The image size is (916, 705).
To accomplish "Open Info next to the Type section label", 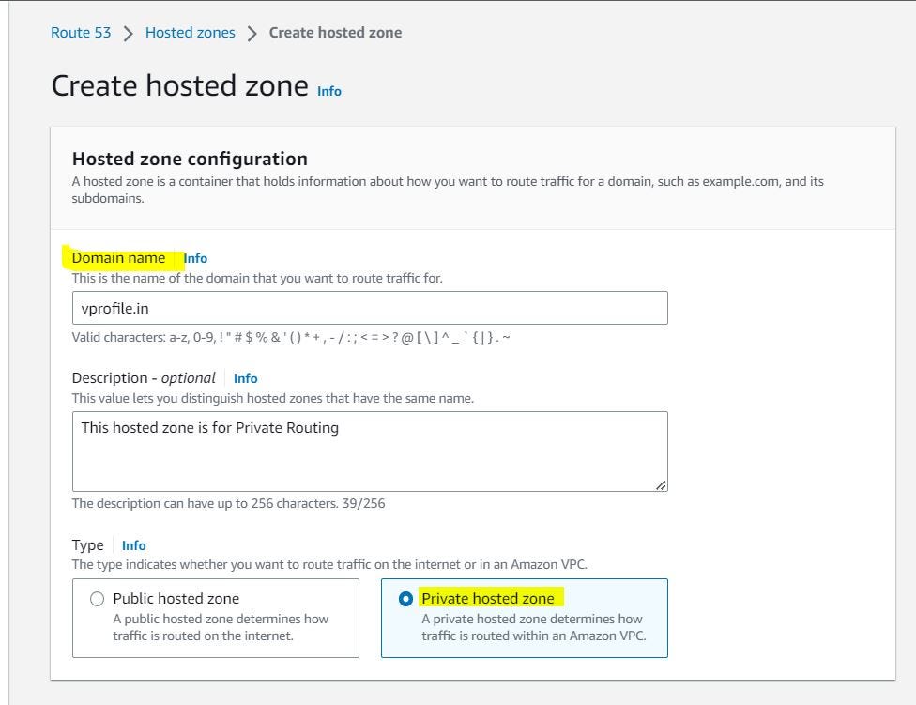I will click(133, 545).
